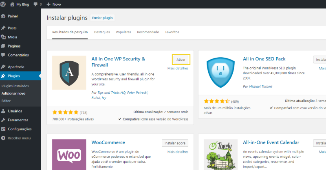Open the WooCommerce title link
This screenshot has height=170, width=326.
pyautogui.click(x=108, y=142)
